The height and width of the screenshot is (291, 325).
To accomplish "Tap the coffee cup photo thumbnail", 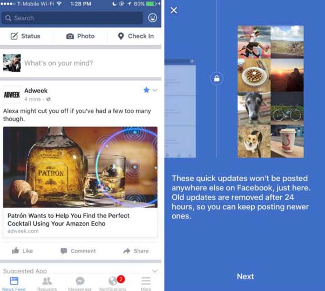I will coord(287,142).
